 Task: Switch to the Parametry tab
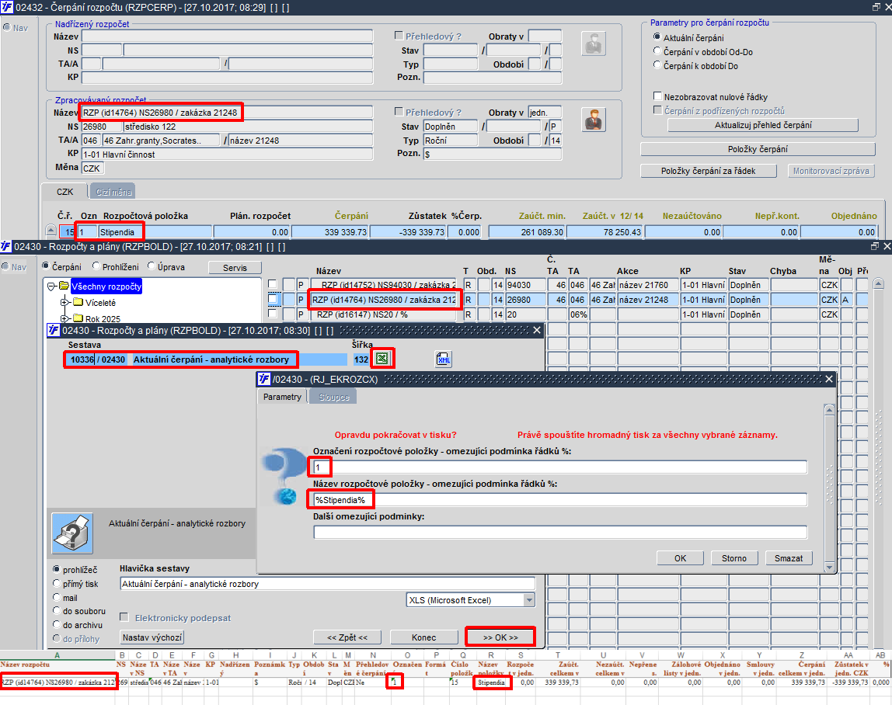pos(282,397)
